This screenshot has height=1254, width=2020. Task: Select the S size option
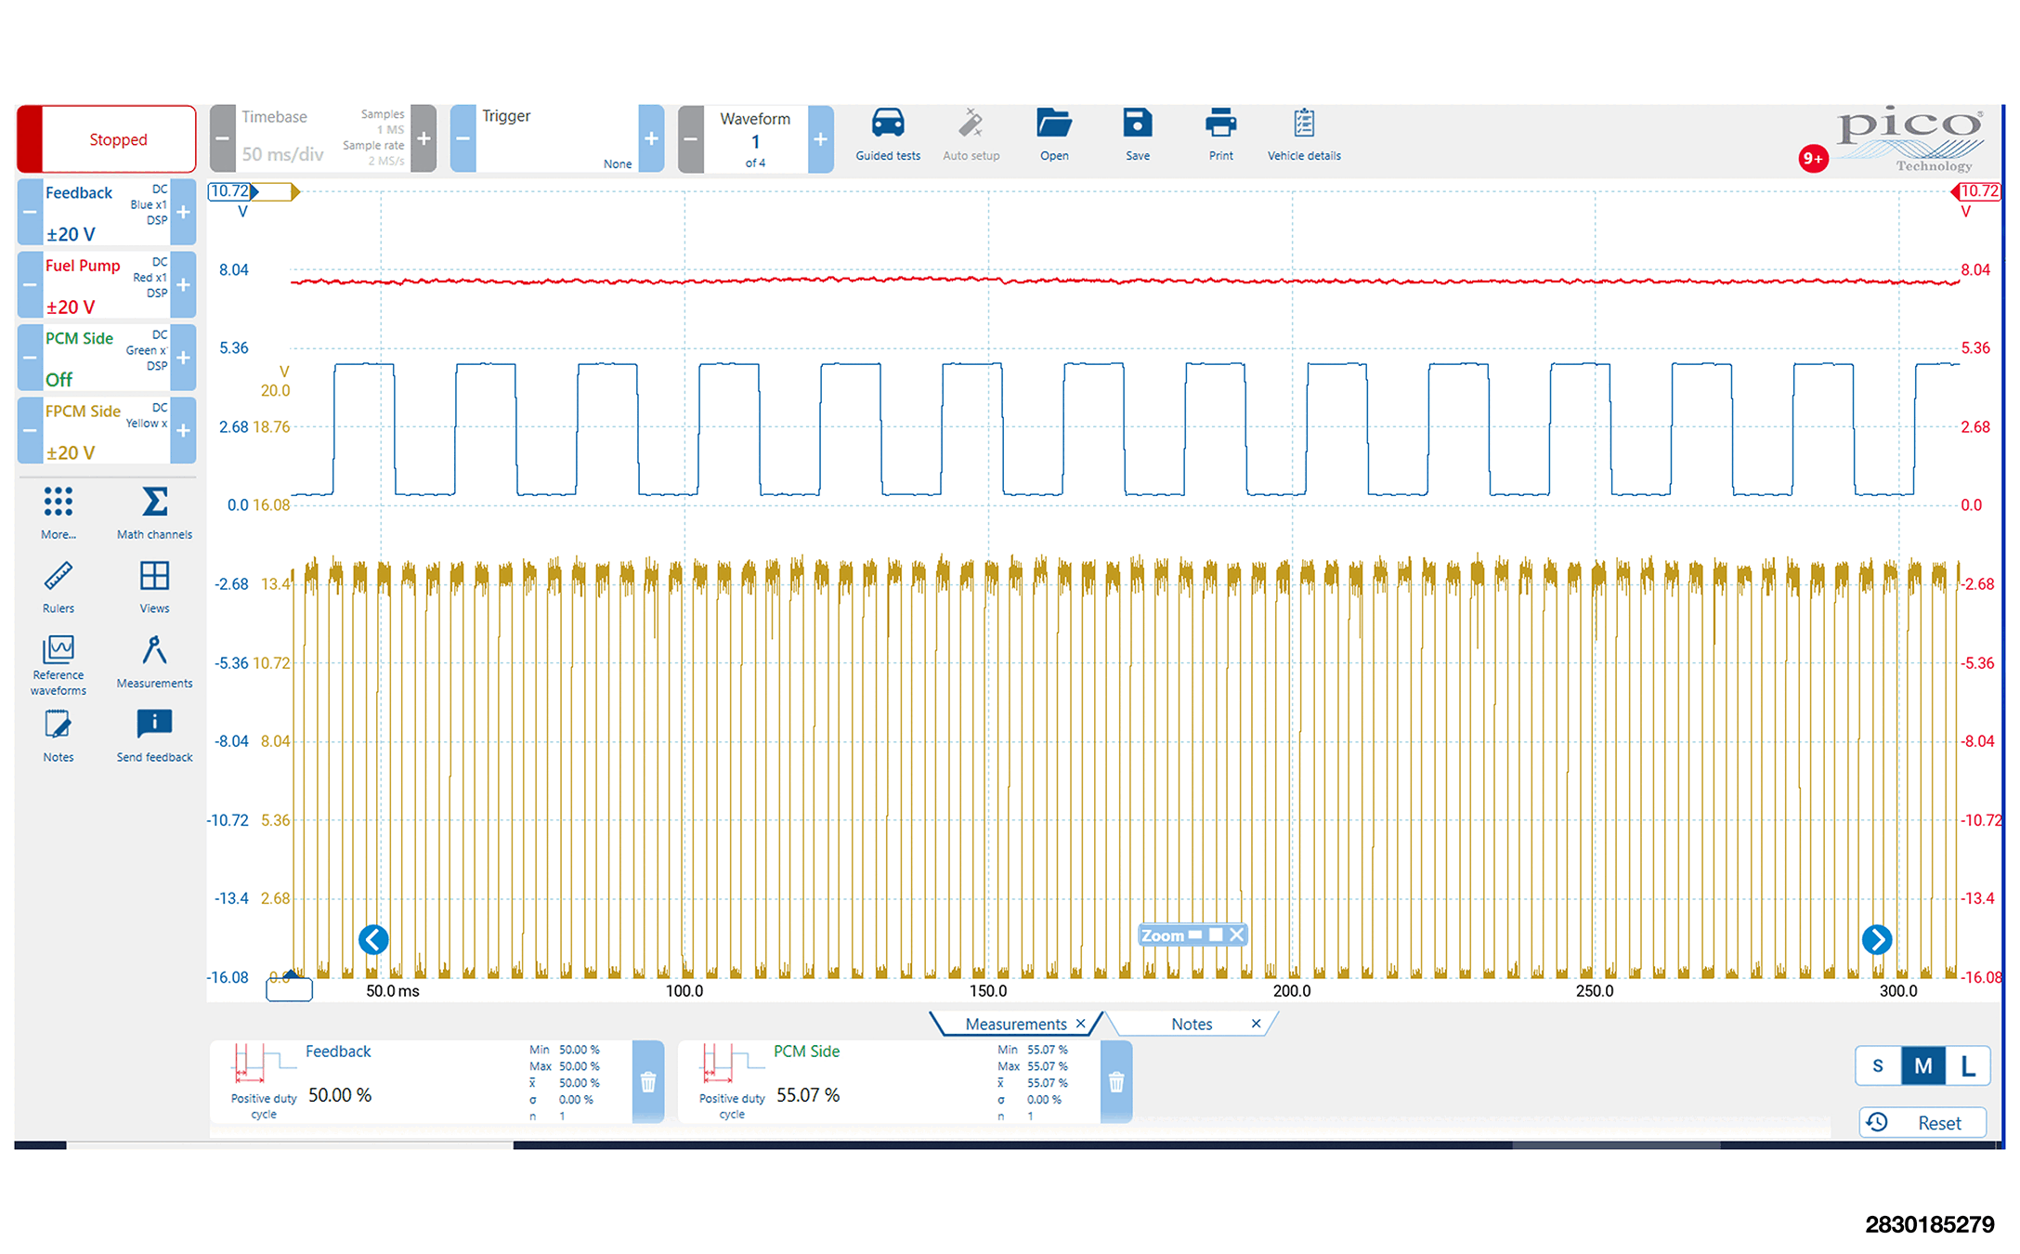tap(1877, 1065)
